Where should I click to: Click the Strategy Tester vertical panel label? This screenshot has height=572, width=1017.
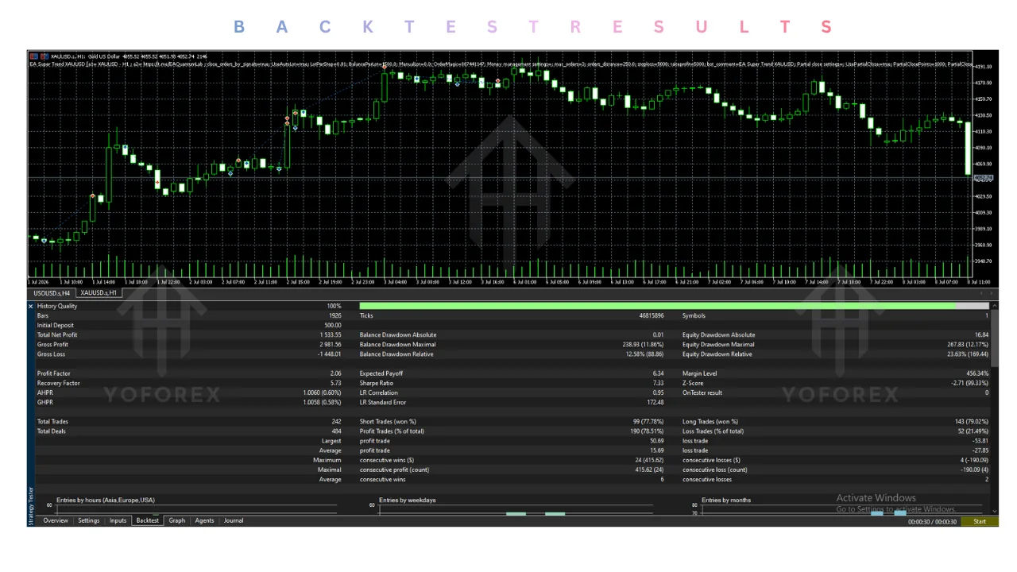(x=31, y=506)
